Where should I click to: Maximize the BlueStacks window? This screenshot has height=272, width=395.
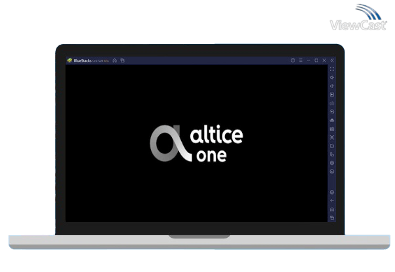click(x=316, y=60)
